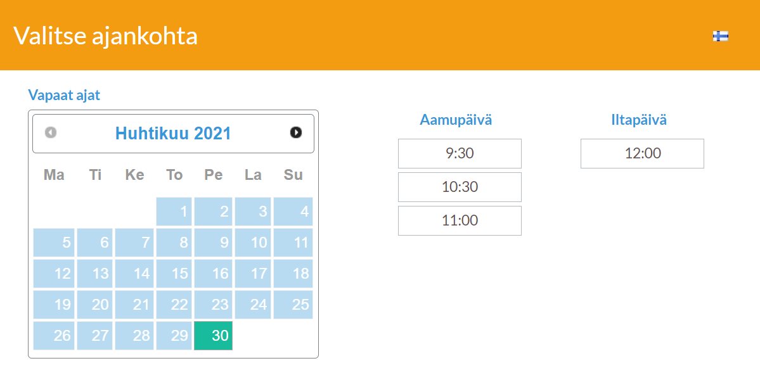This screenshot has width=760, height=368.
Task: Pick date 29 in the calendar
Action: (x=174, y=336)
